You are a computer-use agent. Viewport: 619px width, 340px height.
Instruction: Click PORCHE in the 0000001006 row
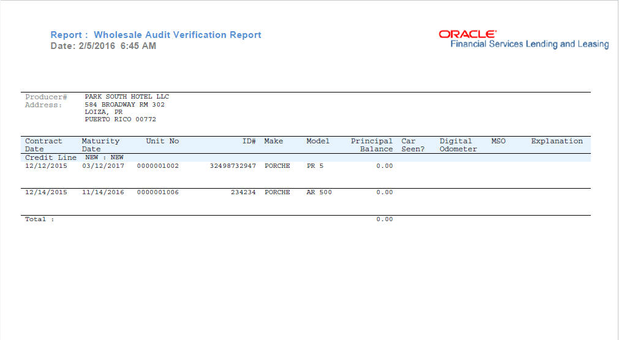pos(277,192)
